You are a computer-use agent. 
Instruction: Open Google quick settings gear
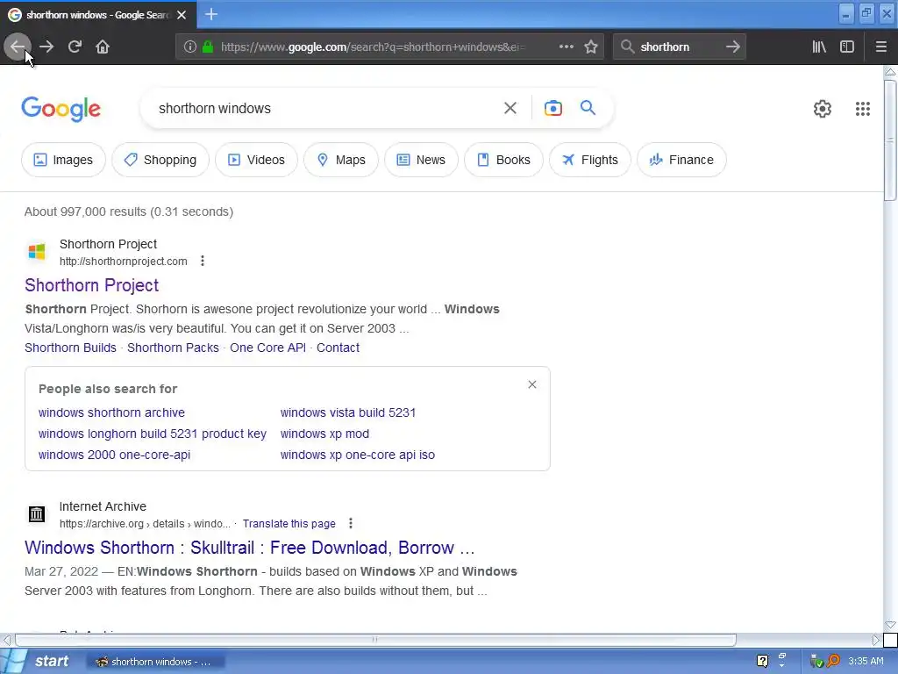[823, 109]
